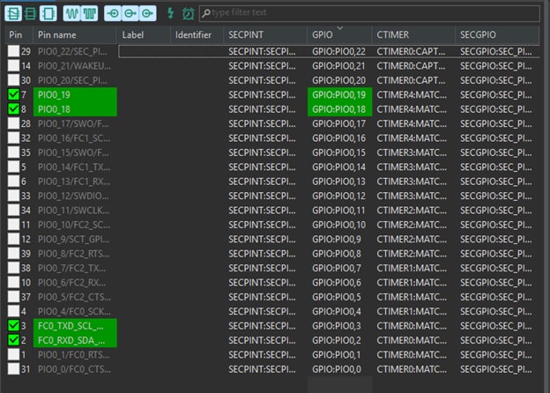Sort by the Label column header
Image resolution: width=550 pixels, height=393 pixels.
(x=144, y=34)
